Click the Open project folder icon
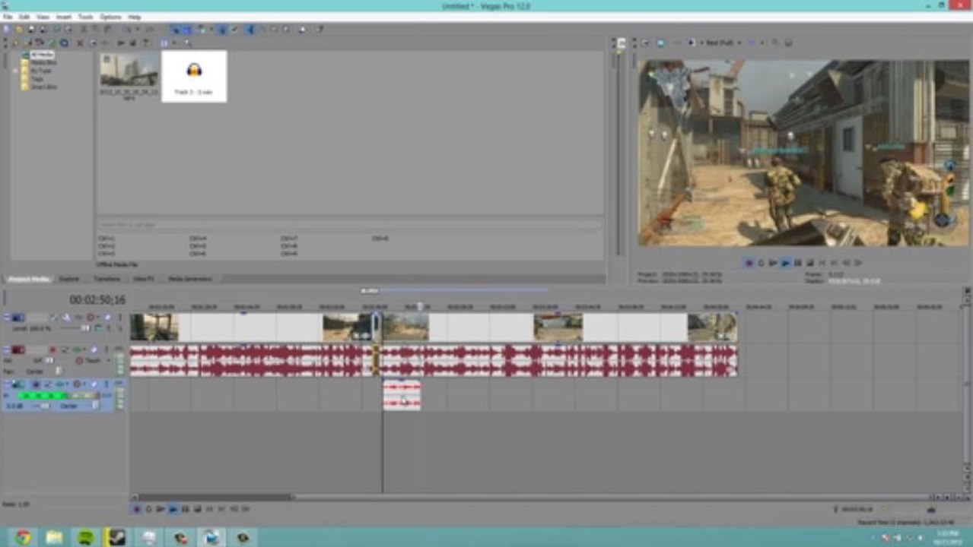This screenshot has height=547, width=973. point(19,29)
